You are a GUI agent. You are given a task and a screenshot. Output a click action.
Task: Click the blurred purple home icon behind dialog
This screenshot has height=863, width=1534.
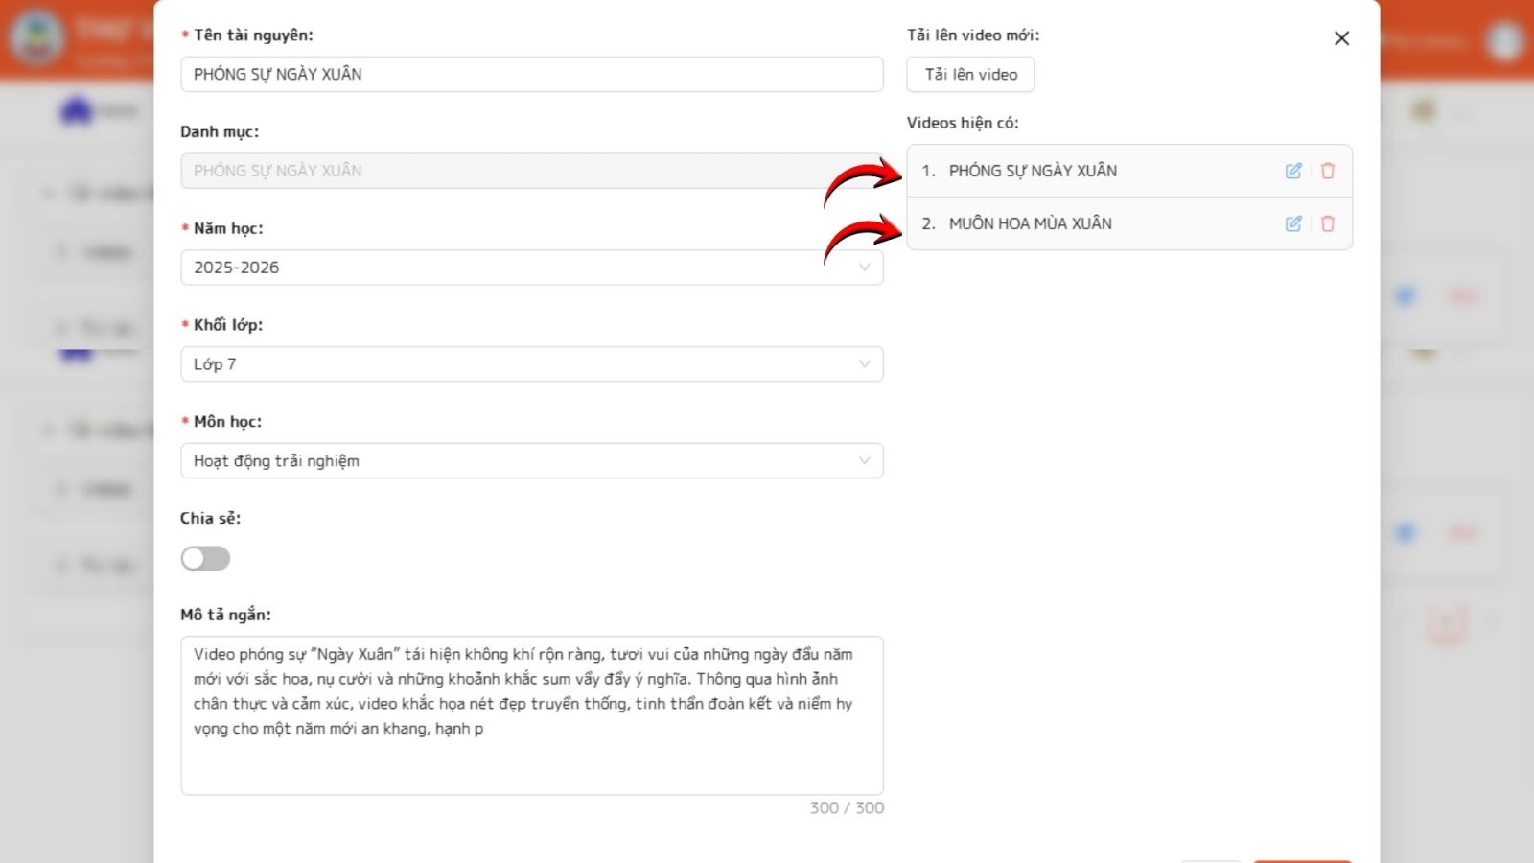click(77, 111)
